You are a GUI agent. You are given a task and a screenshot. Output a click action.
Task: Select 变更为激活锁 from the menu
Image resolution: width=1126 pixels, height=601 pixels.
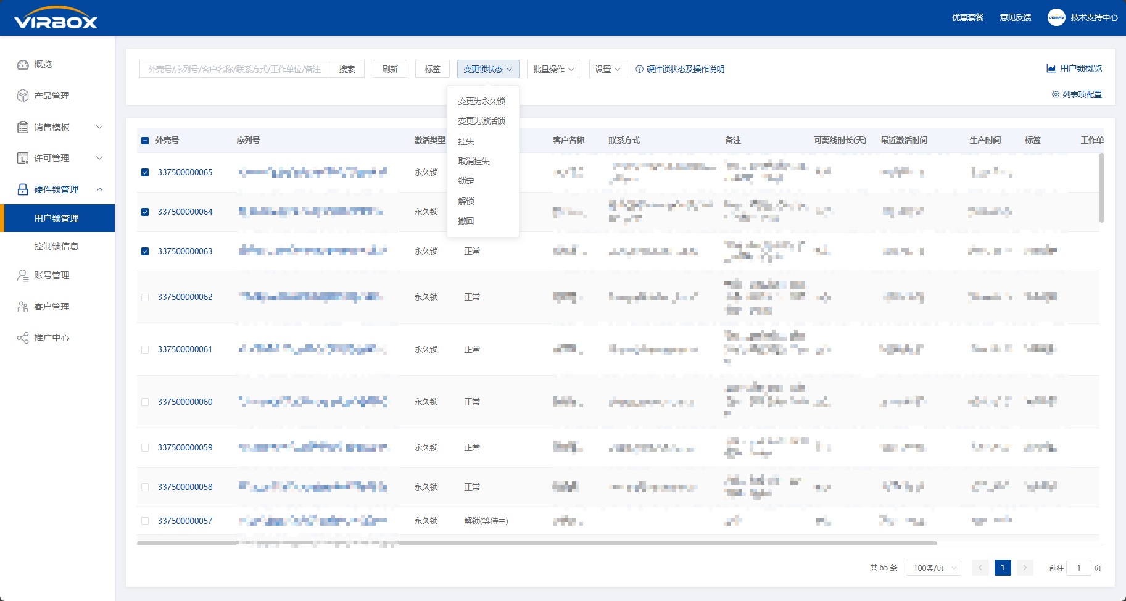click(x=481, y=121)
